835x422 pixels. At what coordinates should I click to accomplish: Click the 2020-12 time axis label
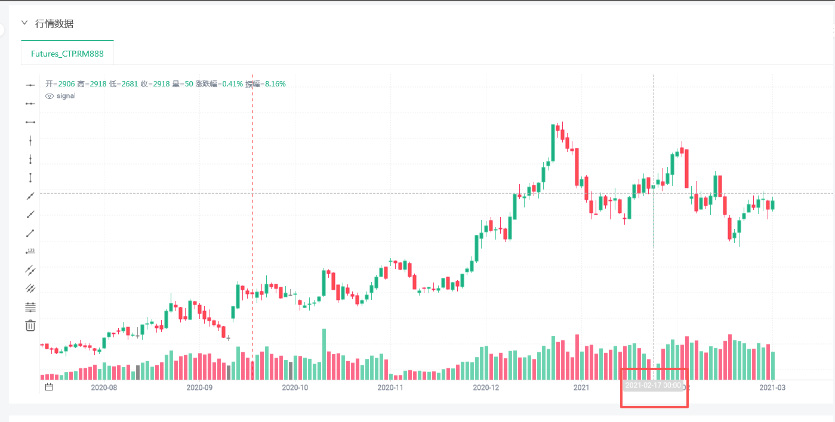tap(486, 387)
